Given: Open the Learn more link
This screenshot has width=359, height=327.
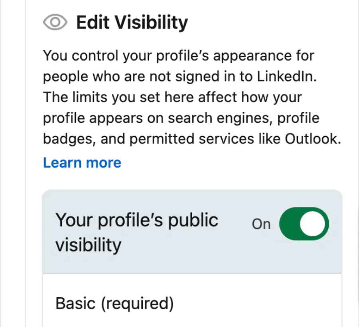Looking at the screenshot, I should pyautogui.click(x=82, y=162).
